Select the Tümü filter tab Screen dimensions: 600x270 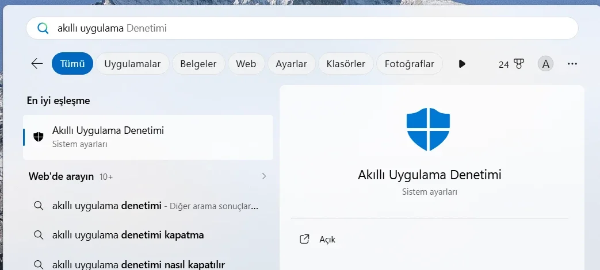(x=72, y=64)
